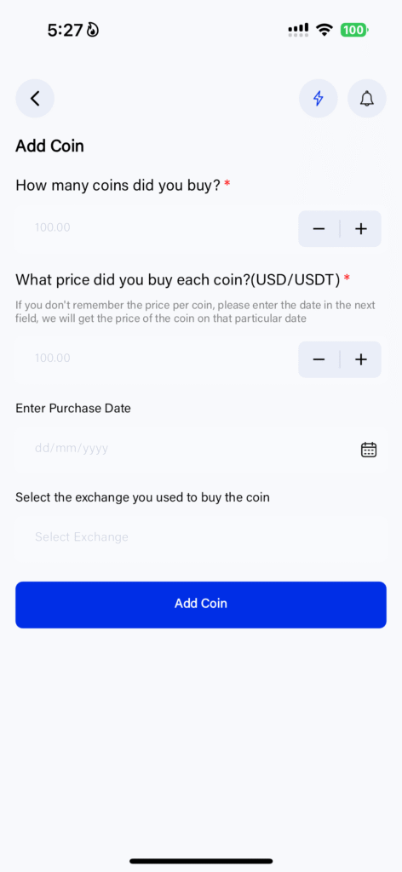Focus the price per coin input field
402x872 pixels.
coord(157,359)
